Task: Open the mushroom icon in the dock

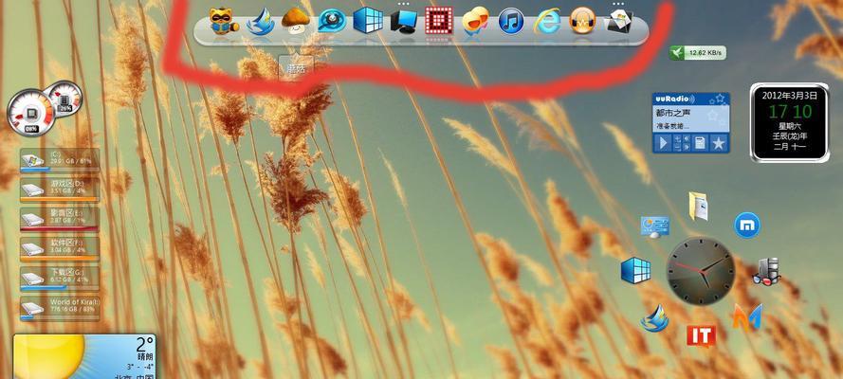Action: (x=295, y=22)
